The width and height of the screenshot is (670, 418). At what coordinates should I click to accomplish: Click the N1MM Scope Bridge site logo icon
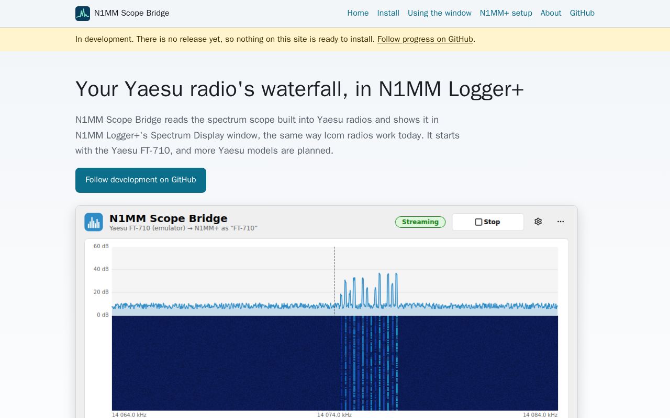(x=83, y=14)
